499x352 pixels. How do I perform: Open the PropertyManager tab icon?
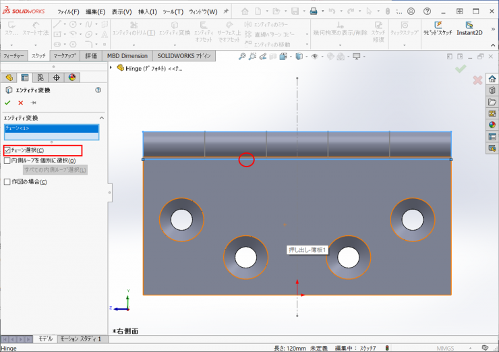coord(25,78)
